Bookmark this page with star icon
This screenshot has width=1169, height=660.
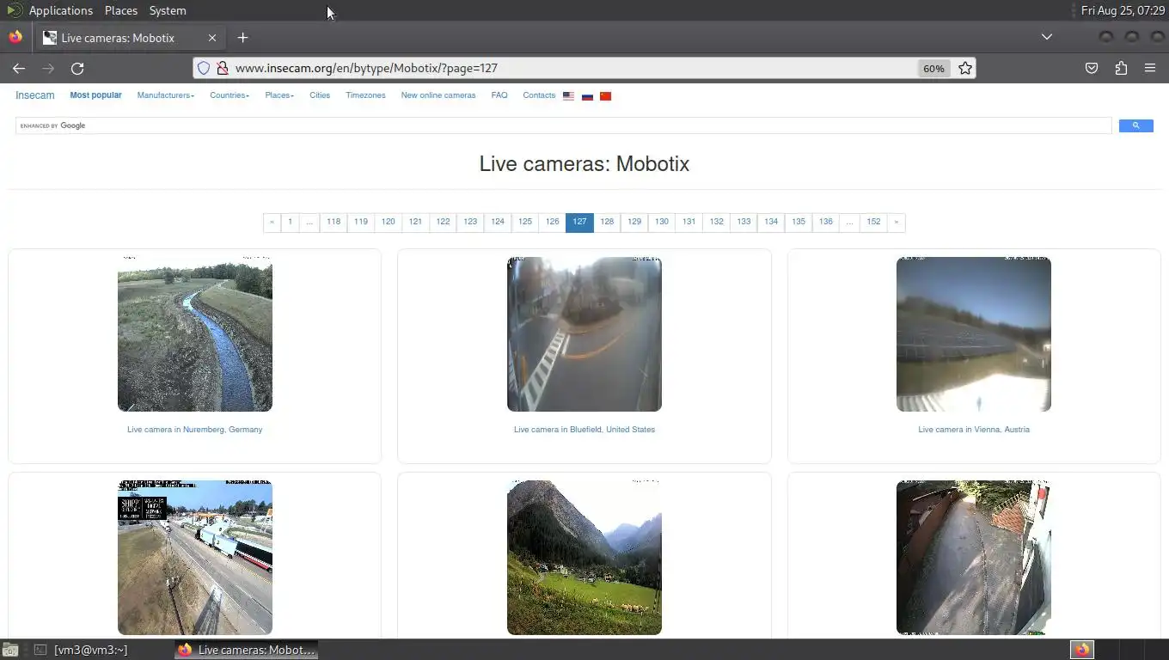click(965, 68)
